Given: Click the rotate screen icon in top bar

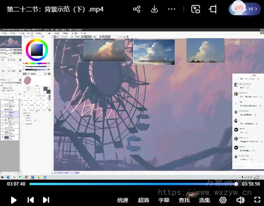Looking at the screenshot, I should [213, 9].
